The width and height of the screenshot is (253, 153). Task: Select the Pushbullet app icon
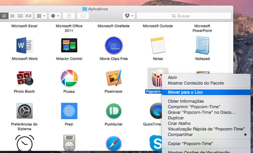click(114, 111)
